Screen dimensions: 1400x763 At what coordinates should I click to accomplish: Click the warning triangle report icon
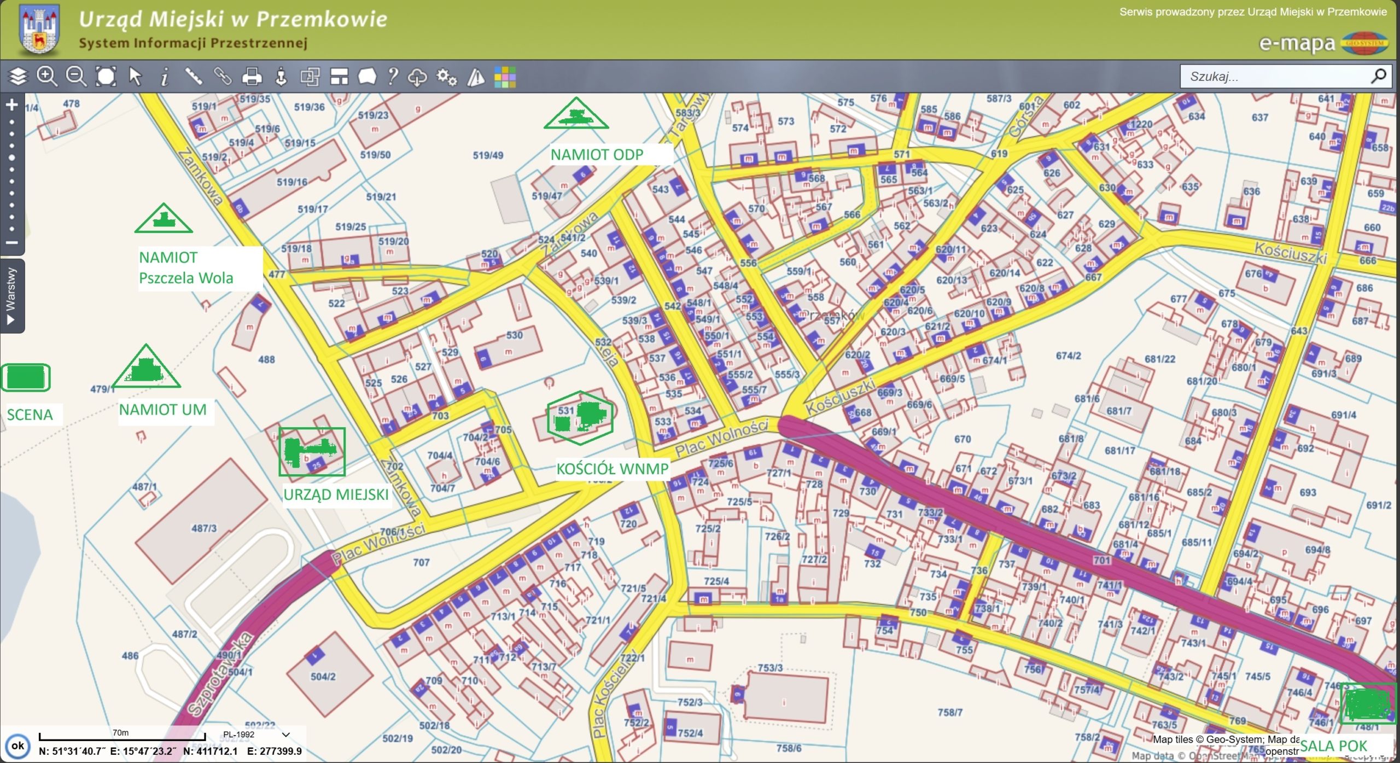coord(476,77)
